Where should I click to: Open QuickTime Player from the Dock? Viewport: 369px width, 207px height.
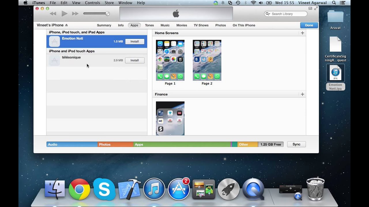[253, 189]
